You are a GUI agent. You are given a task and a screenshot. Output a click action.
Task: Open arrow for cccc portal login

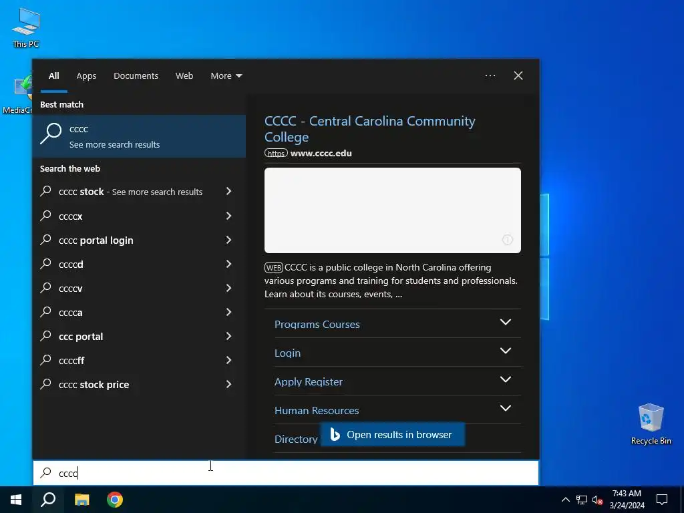click(228, 240)
